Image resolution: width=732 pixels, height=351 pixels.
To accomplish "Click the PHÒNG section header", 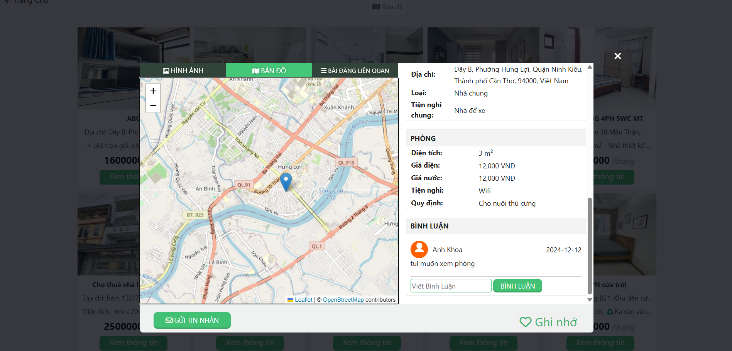I will coord(496,138).
